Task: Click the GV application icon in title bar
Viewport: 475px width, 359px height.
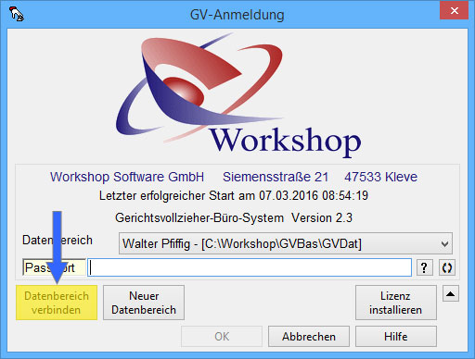Action: pos(17,14)
